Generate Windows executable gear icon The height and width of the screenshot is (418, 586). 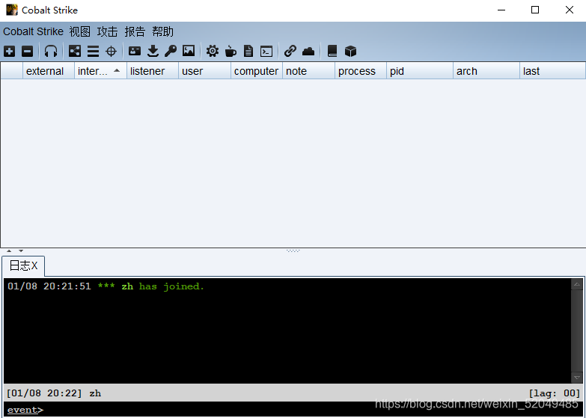tap(213, 51)
